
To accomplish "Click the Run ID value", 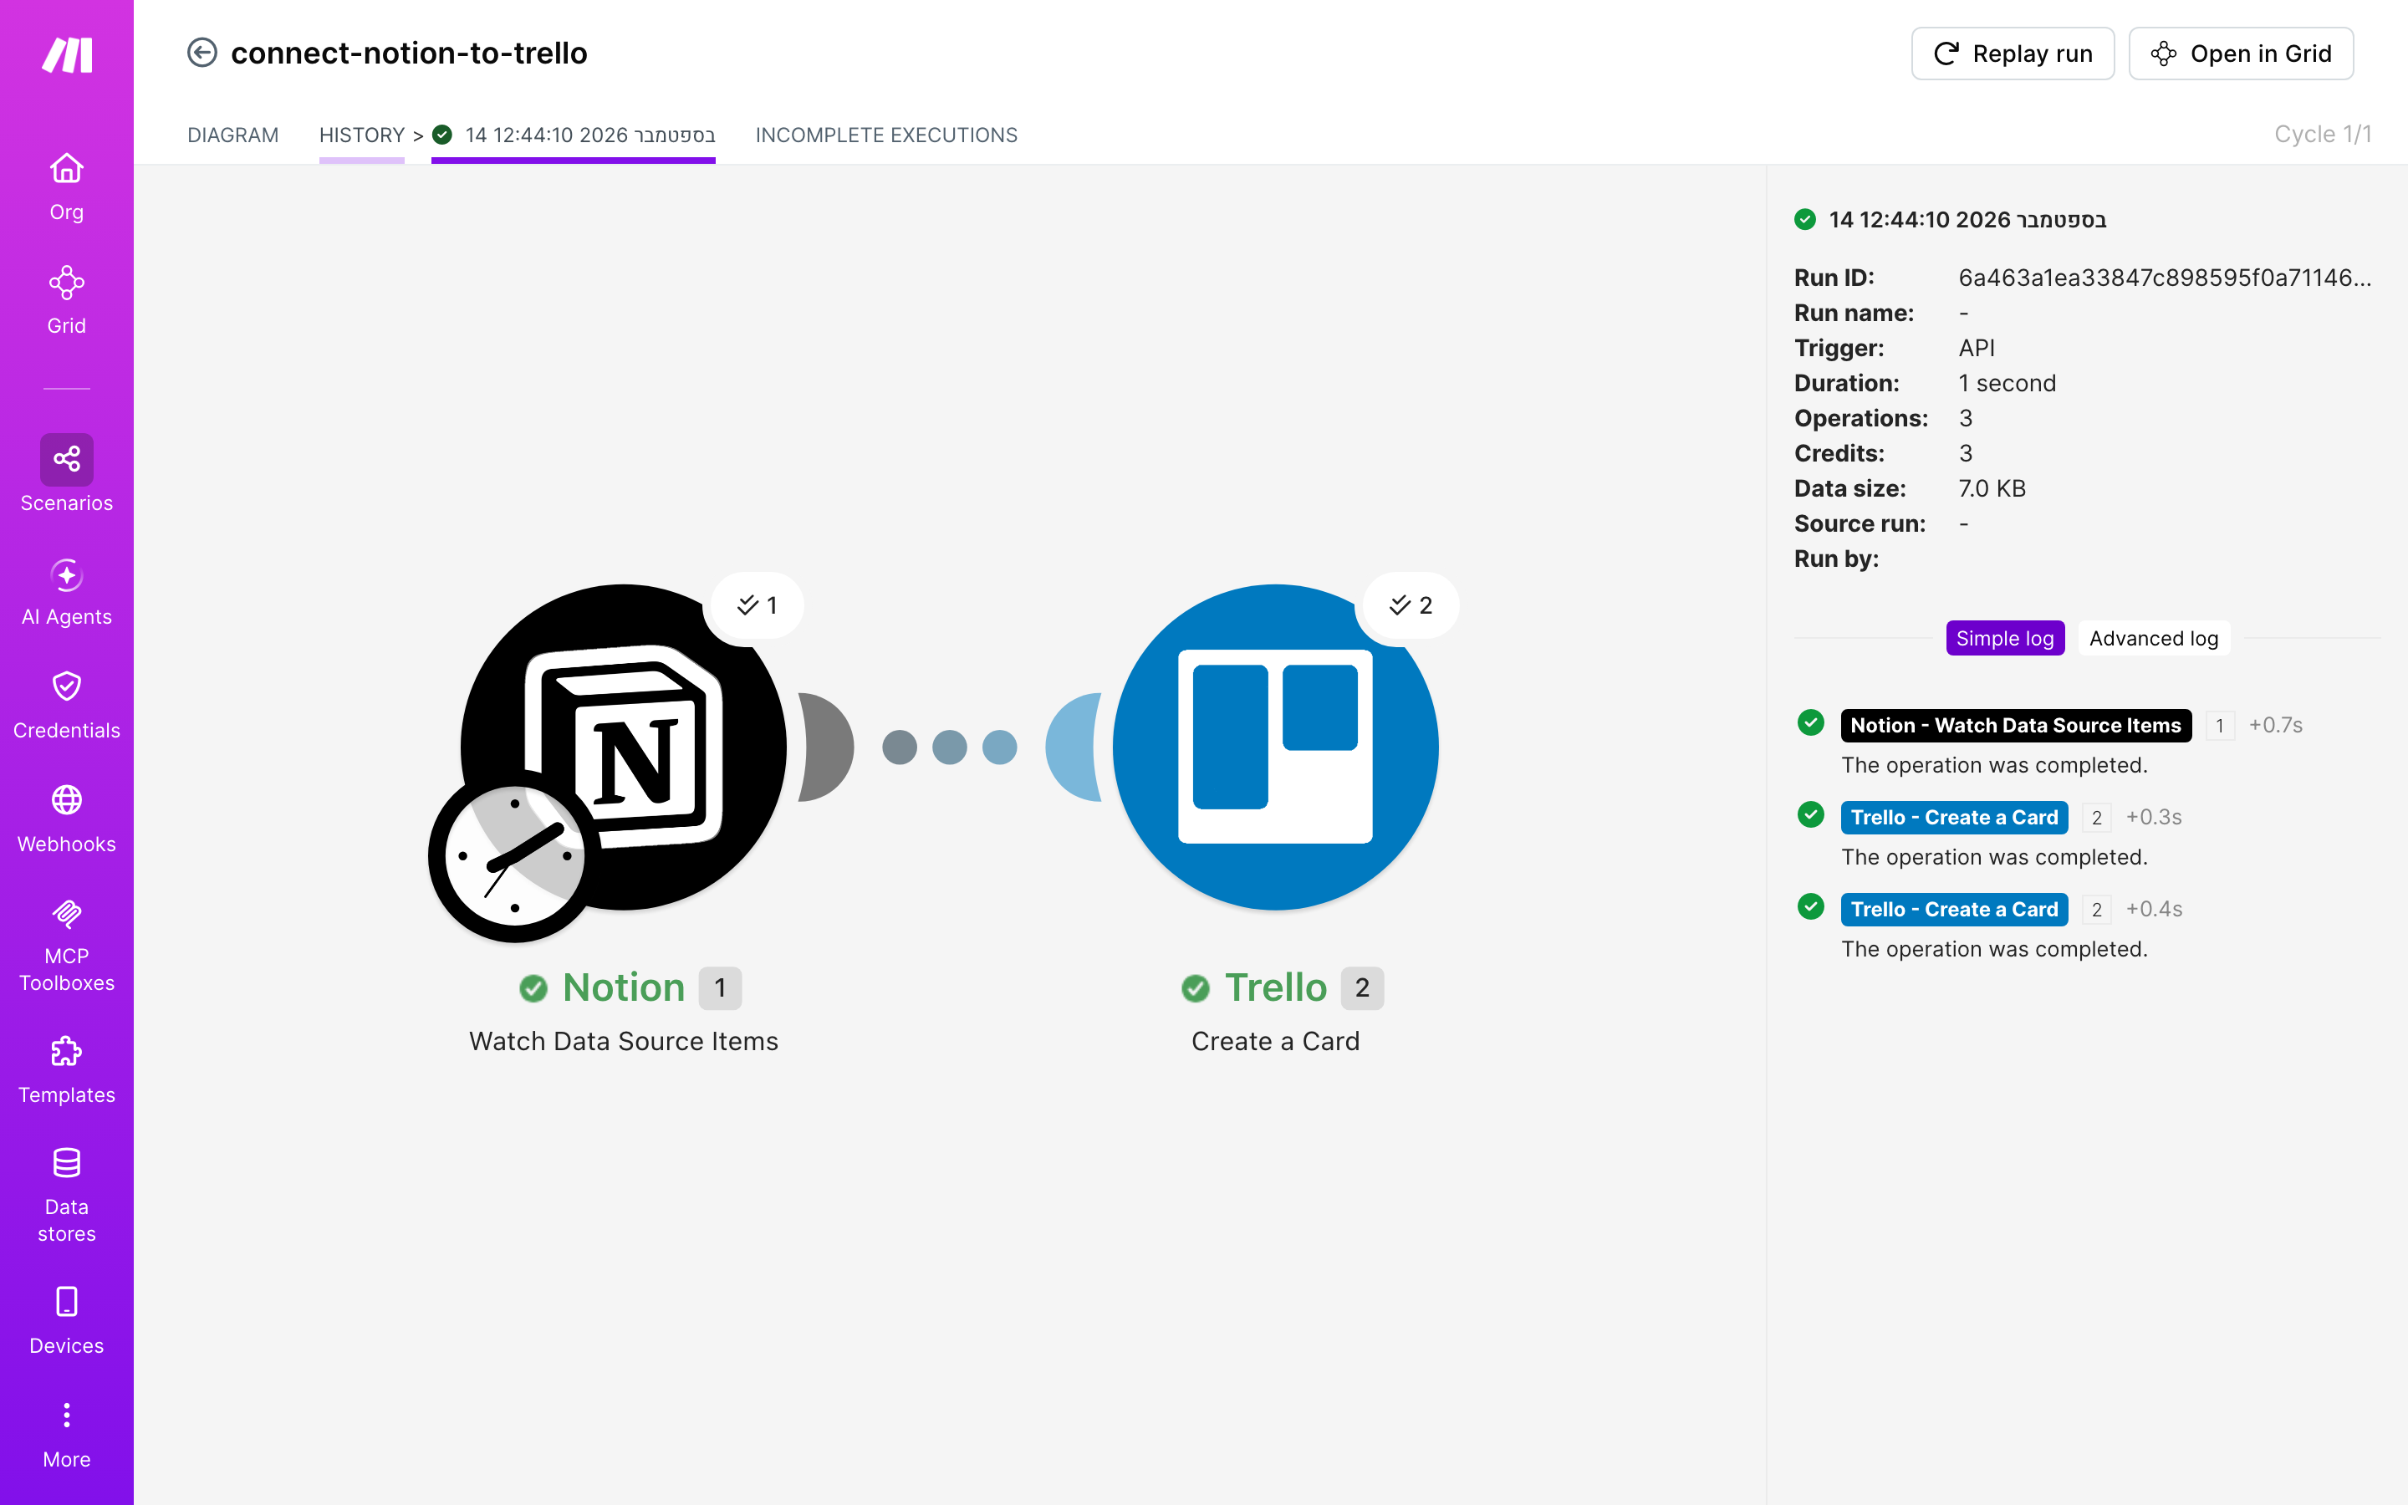I will point(2164,278).
